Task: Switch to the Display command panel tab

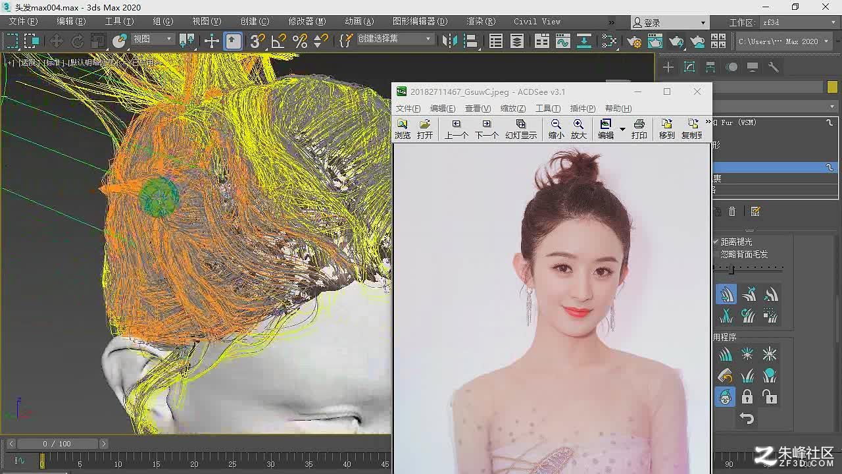Action: (753, 67)
